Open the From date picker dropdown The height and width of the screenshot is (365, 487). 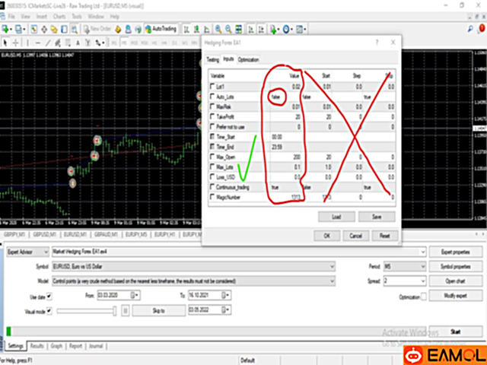pyautogui.click(x=135, y=295)
